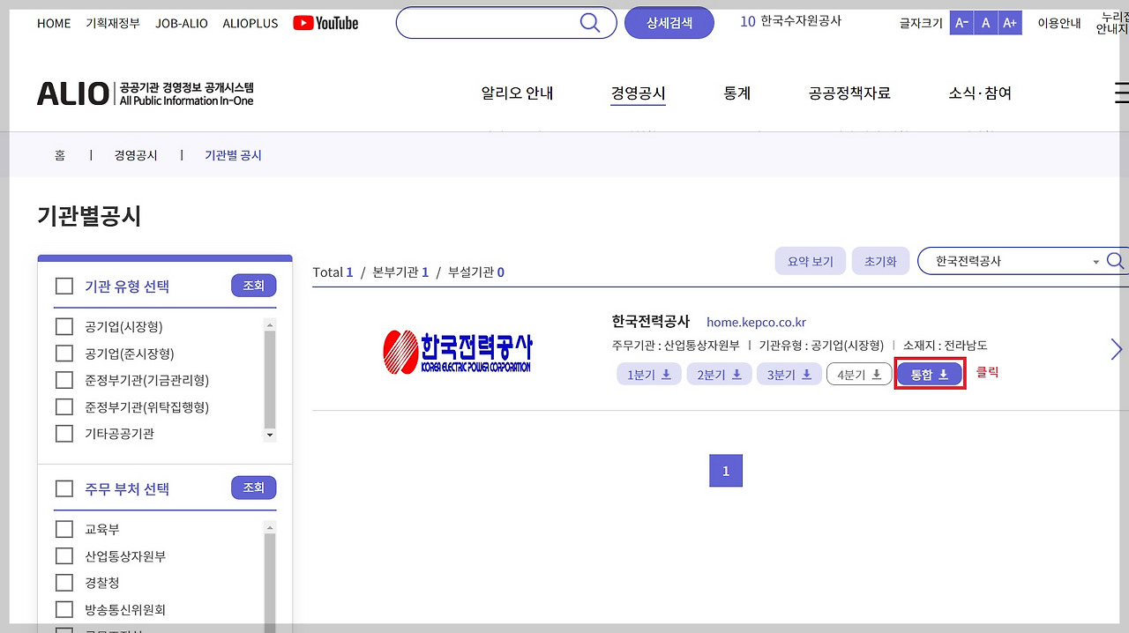Check the 공기업(시장형) checkbox

click(x=64, y=326)
